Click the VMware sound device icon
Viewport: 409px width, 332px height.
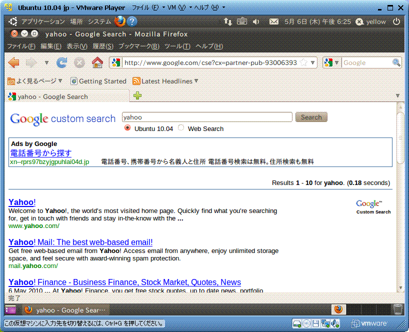point(335,323)
